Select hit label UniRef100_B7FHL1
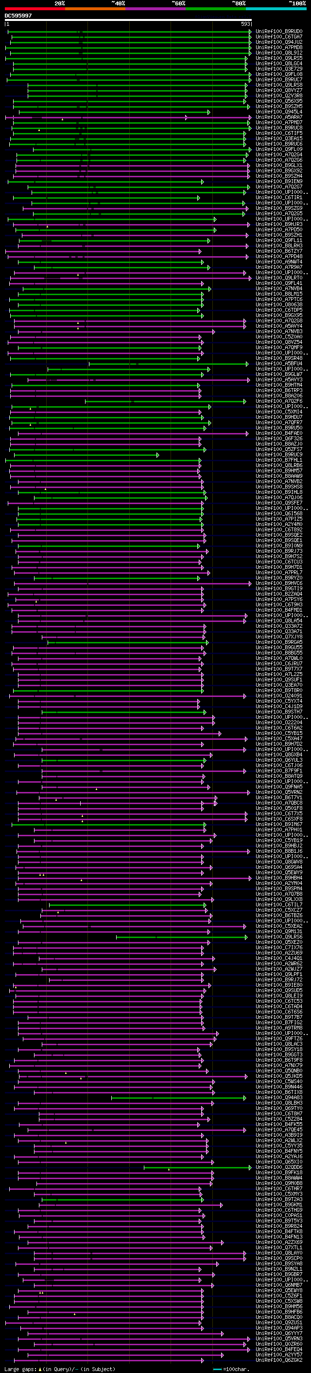 click(x=279, y=460)
